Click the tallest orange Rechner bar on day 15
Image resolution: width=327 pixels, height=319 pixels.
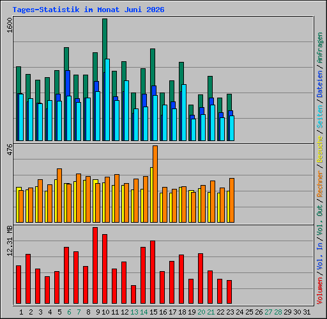click(x=155, y=184)
